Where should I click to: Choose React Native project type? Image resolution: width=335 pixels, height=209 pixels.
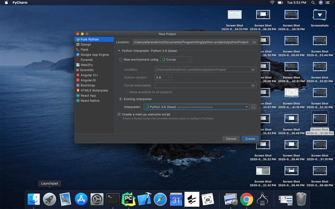[94, 101]
